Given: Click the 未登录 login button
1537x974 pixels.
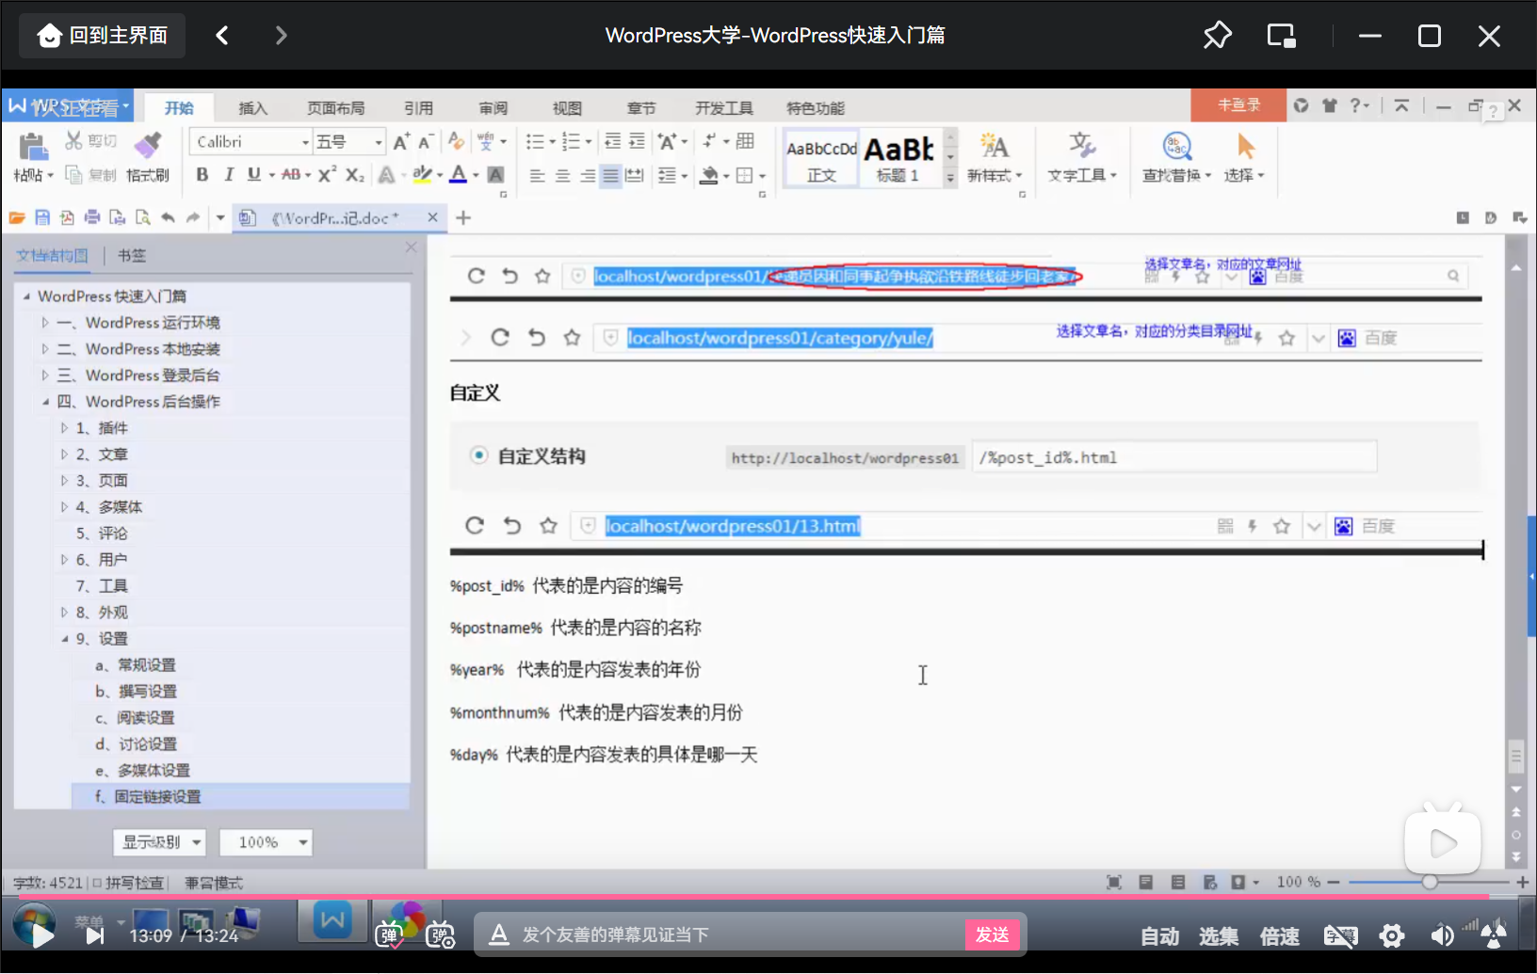Looking at the screenshot, I should click(x=1238, y=105).
